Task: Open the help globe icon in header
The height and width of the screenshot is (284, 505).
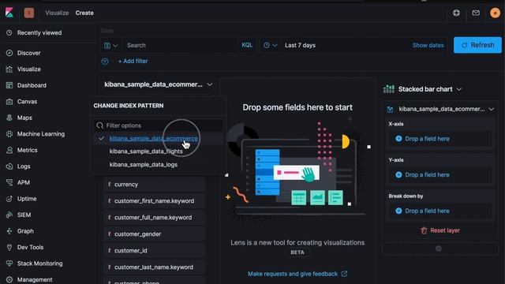Action: pyautogui.click(x=456, y=13)
